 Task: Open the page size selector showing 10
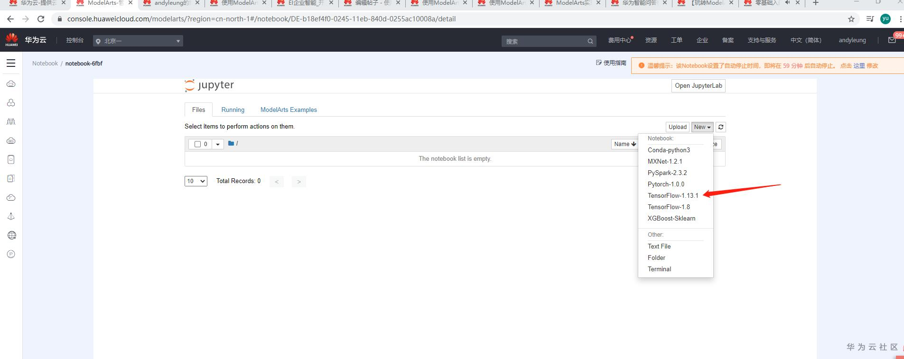pos(196,181)
